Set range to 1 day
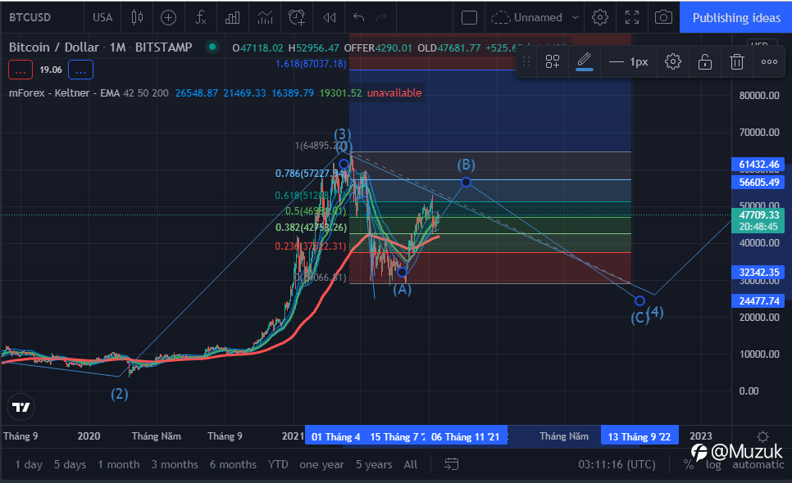 pyautogui.click(x=28, y=464)
